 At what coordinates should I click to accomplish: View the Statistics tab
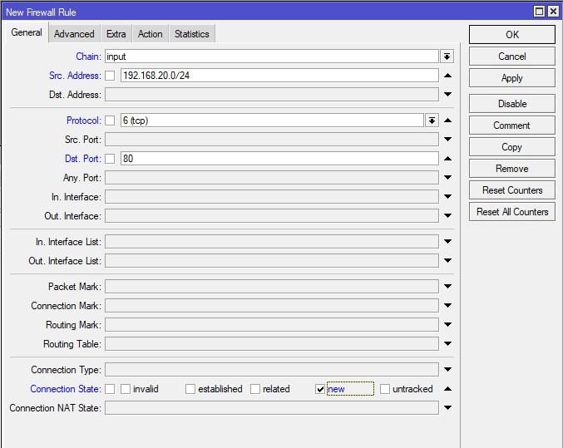point(192,34)
